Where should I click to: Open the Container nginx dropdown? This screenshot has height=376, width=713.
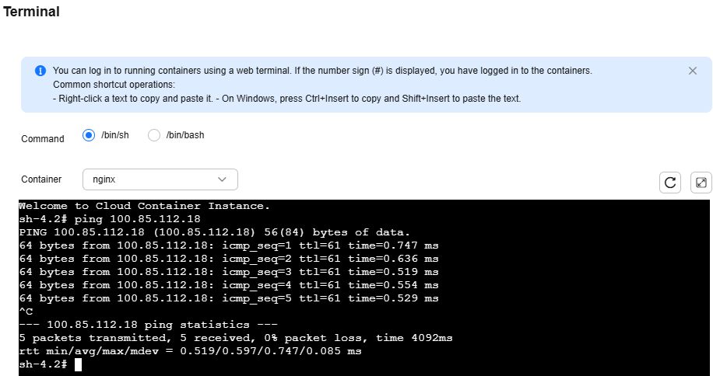[x=160, y=179]
